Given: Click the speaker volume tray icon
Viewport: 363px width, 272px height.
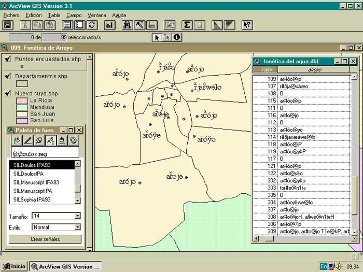Looking at the screenshot, I should pos(339,266).
